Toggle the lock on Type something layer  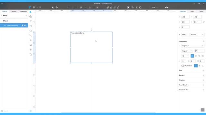(22, 26)
